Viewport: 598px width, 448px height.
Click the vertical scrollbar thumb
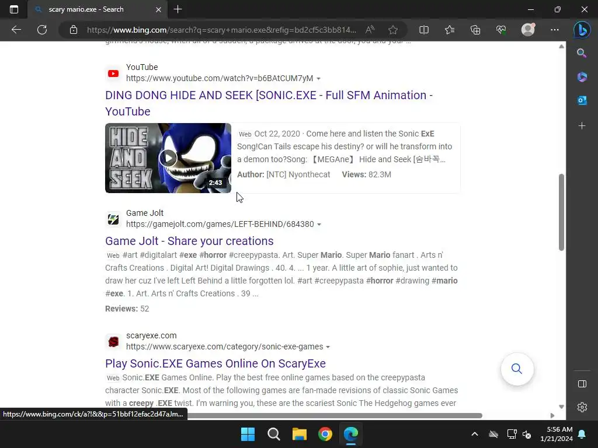(561, 212)
